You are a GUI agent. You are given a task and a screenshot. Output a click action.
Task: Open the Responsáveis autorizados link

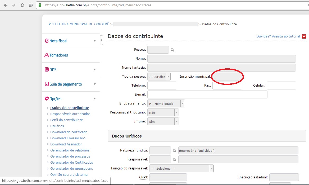(70, 114)
